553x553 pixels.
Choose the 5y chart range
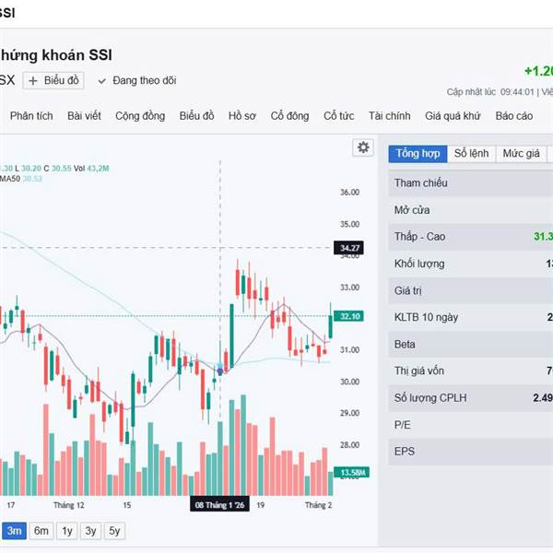click(113, 531)
